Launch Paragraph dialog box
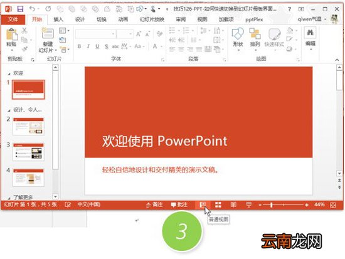The width and height of the screenshot is (345, 259). [225, 60]
